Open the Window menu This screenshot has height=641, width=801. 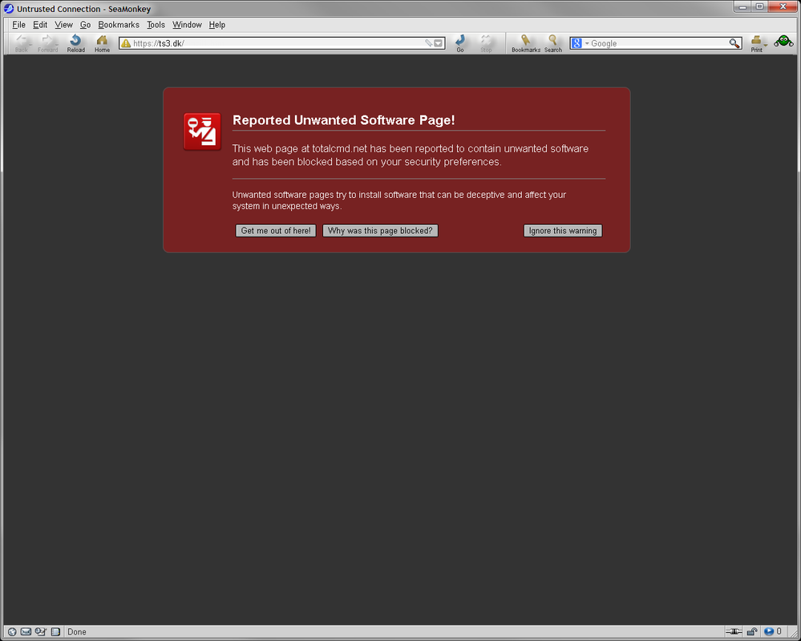click(187, 25)
